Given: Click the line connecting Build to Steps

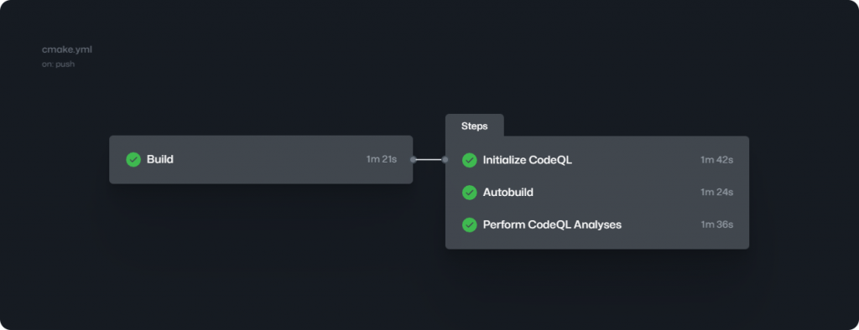Looking at the screenshot, I should pyautogui.click(x=429, y=160).
